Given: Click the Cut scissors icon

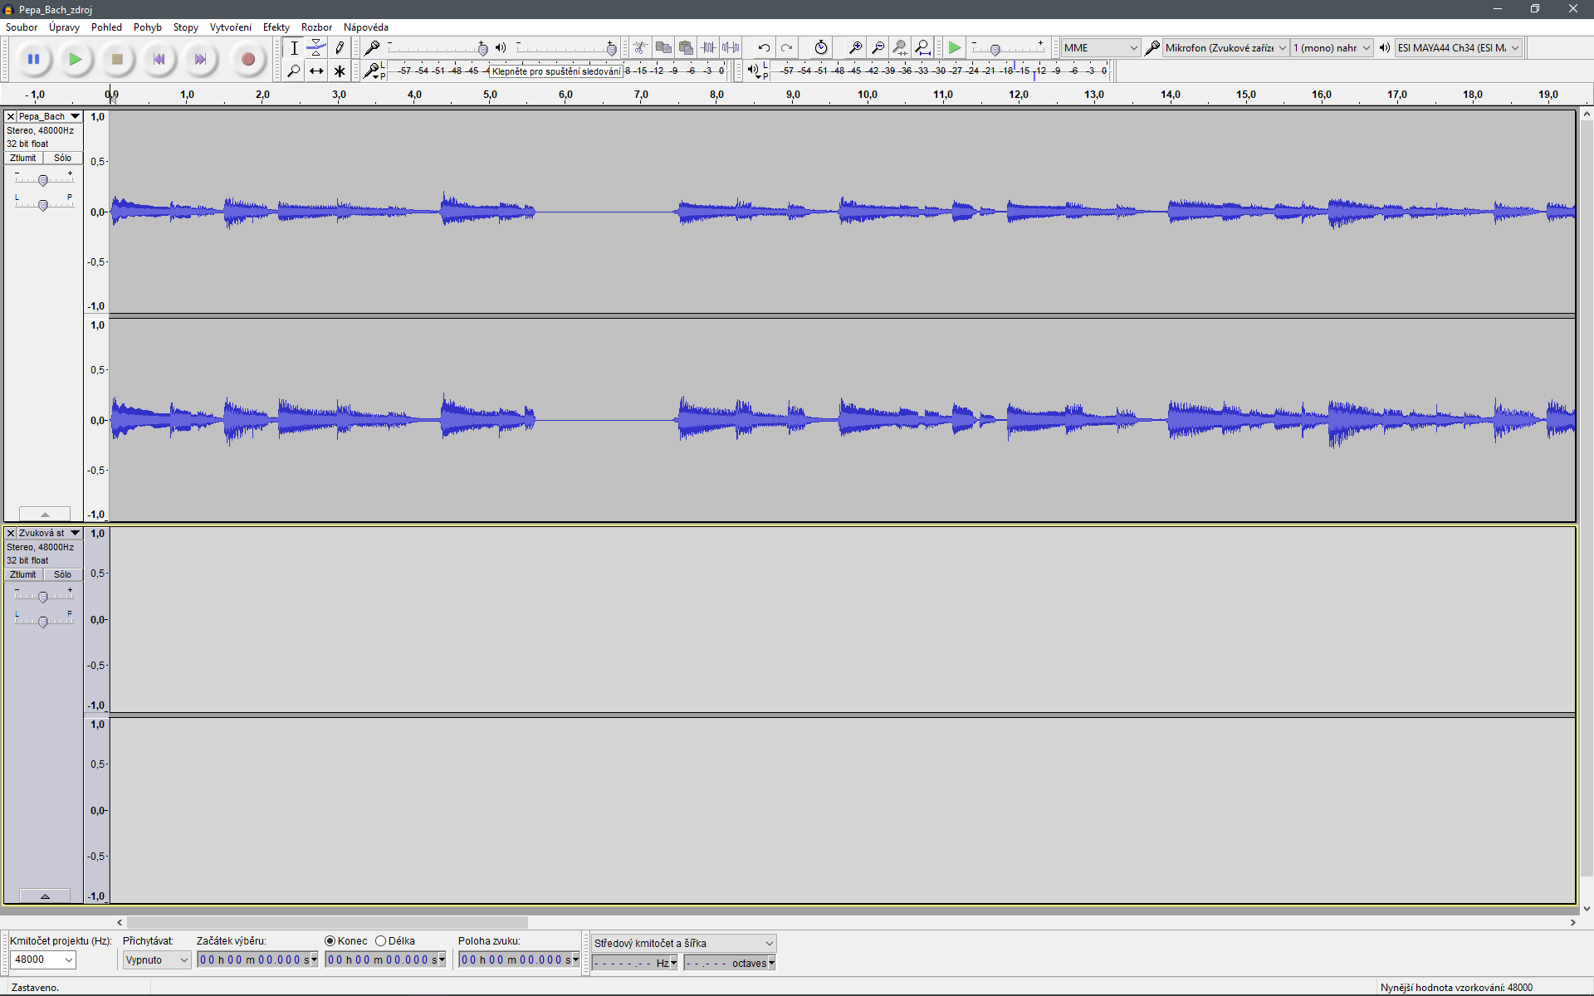Looking at the screenshot, I should pyautogui.click(x=640, y=48).
